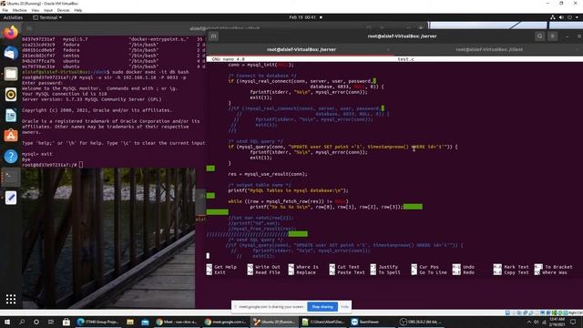
Task: Open Windows notification center icon
Action: (x=573, y=322)
